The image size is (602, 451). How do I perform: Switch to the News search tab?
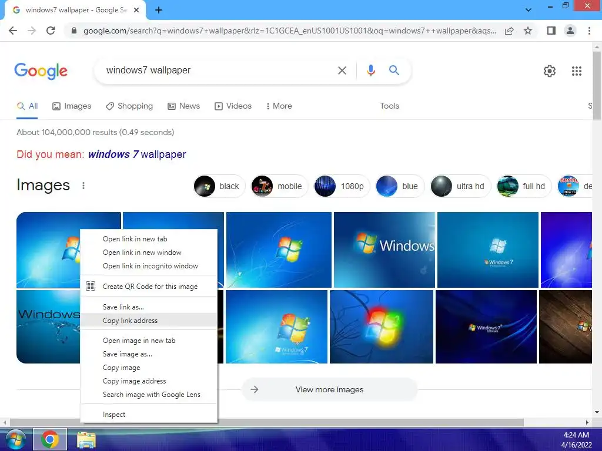pyautogui.click(x=183, y=106)
